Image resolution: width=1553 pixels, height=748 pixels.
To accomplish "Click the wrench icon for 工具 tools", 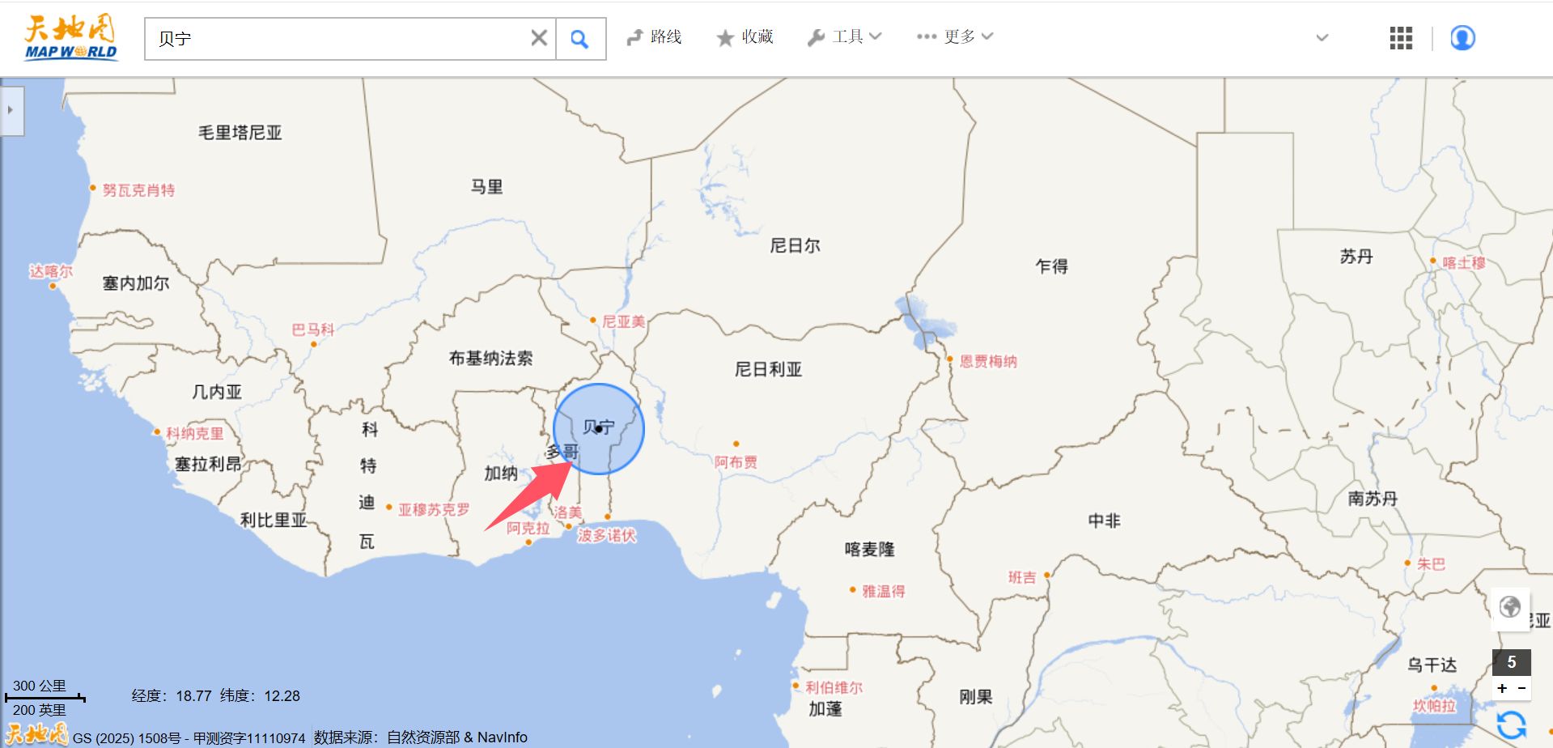I will pos(817,36).
